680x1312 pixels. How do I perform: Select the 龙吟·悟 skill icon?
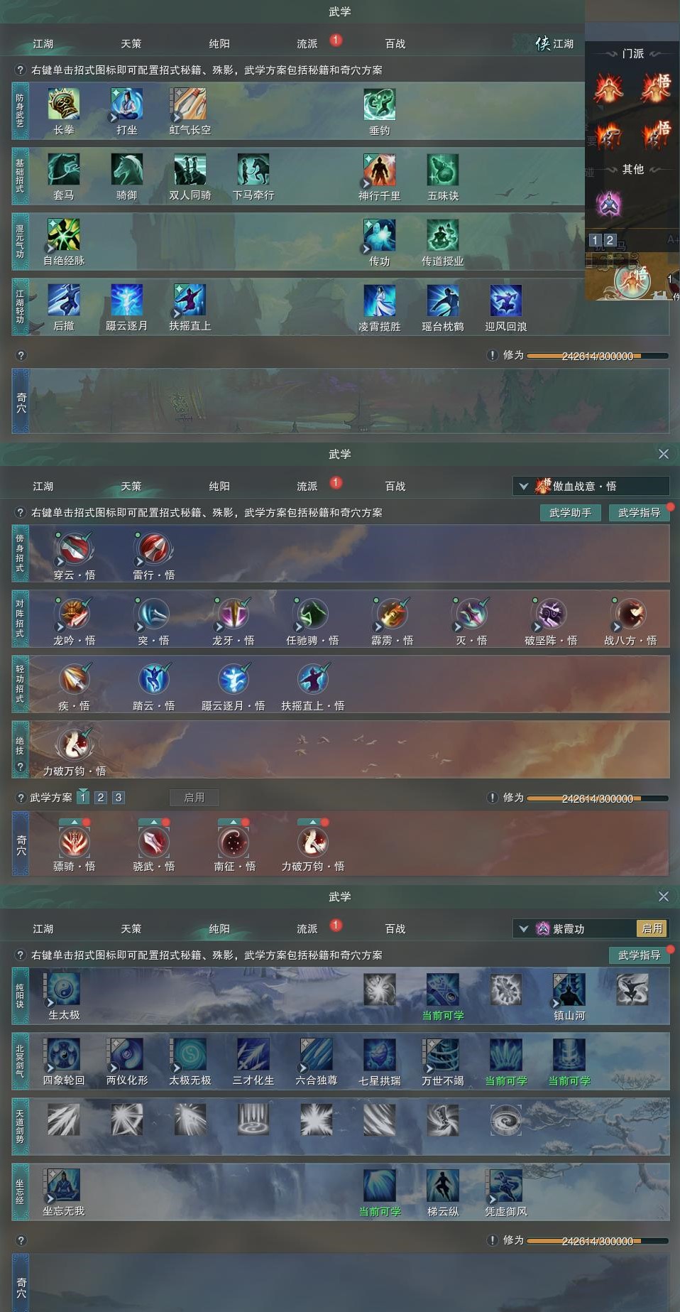pyautogui.click(x=75, y=614)
